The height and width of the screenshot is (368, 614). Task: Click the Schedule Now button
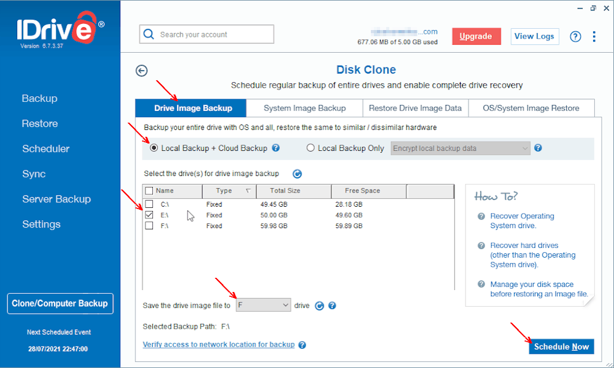pos(561,347)
